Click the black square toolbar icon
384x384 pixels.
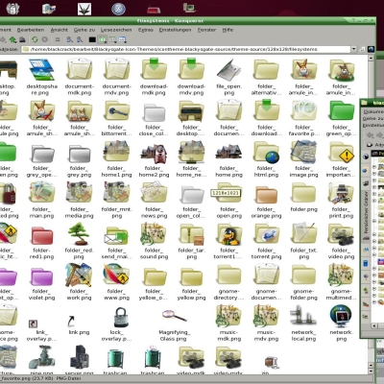(x=92, y=40)
